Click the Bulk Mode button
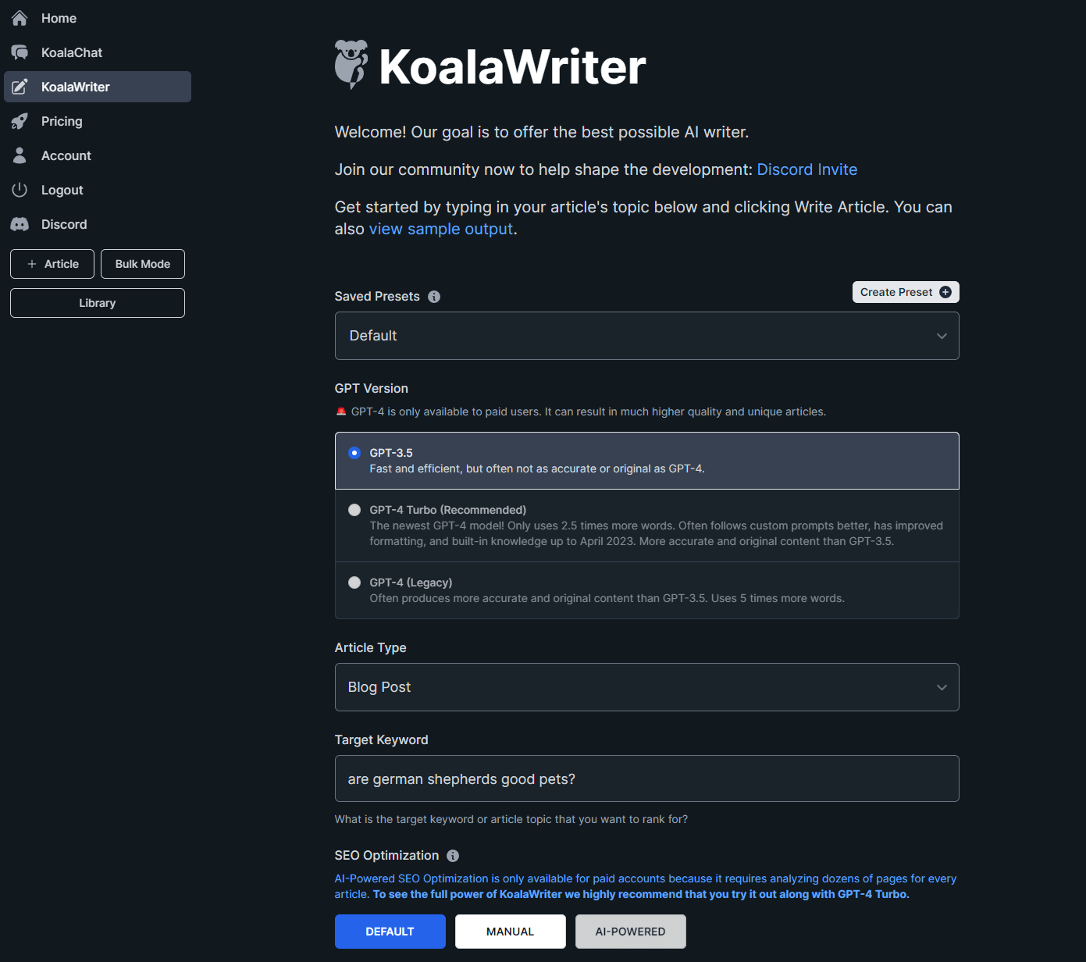 (143, 264)
